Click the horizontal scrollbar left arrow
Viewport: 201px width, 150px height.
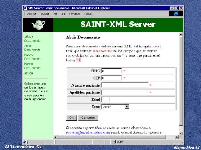[56, 137]
